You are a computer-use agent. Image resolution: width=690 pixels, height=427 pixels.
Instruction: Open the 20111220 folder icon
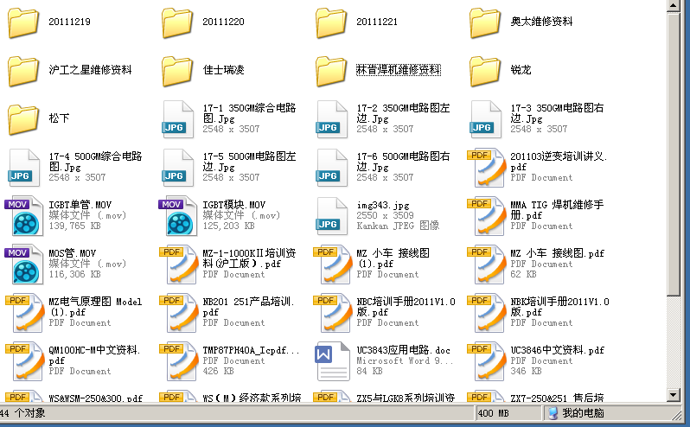coord(178,22)
